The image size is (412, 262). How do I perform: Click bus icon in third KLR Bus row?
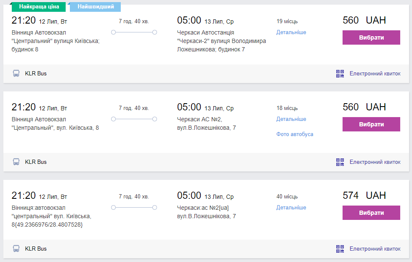tap(16, 249)
